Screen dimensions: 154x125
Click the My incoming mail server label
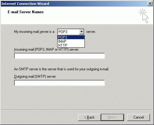pyautogui.click(x=34, y=32)
